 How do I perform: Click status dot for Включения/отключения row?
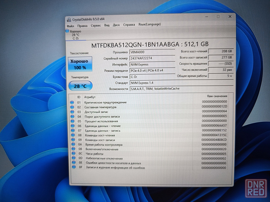coord(73,149)
